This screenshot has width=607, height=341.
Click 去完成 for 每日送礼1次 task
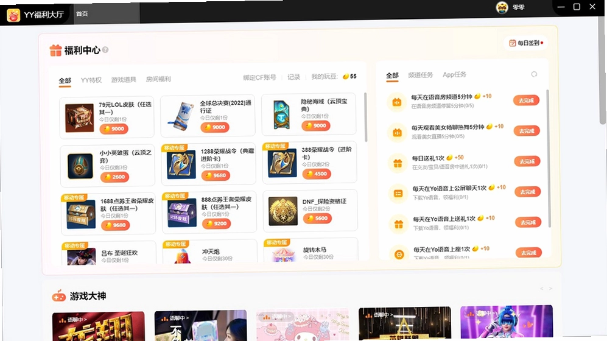(x=527, y=161)
